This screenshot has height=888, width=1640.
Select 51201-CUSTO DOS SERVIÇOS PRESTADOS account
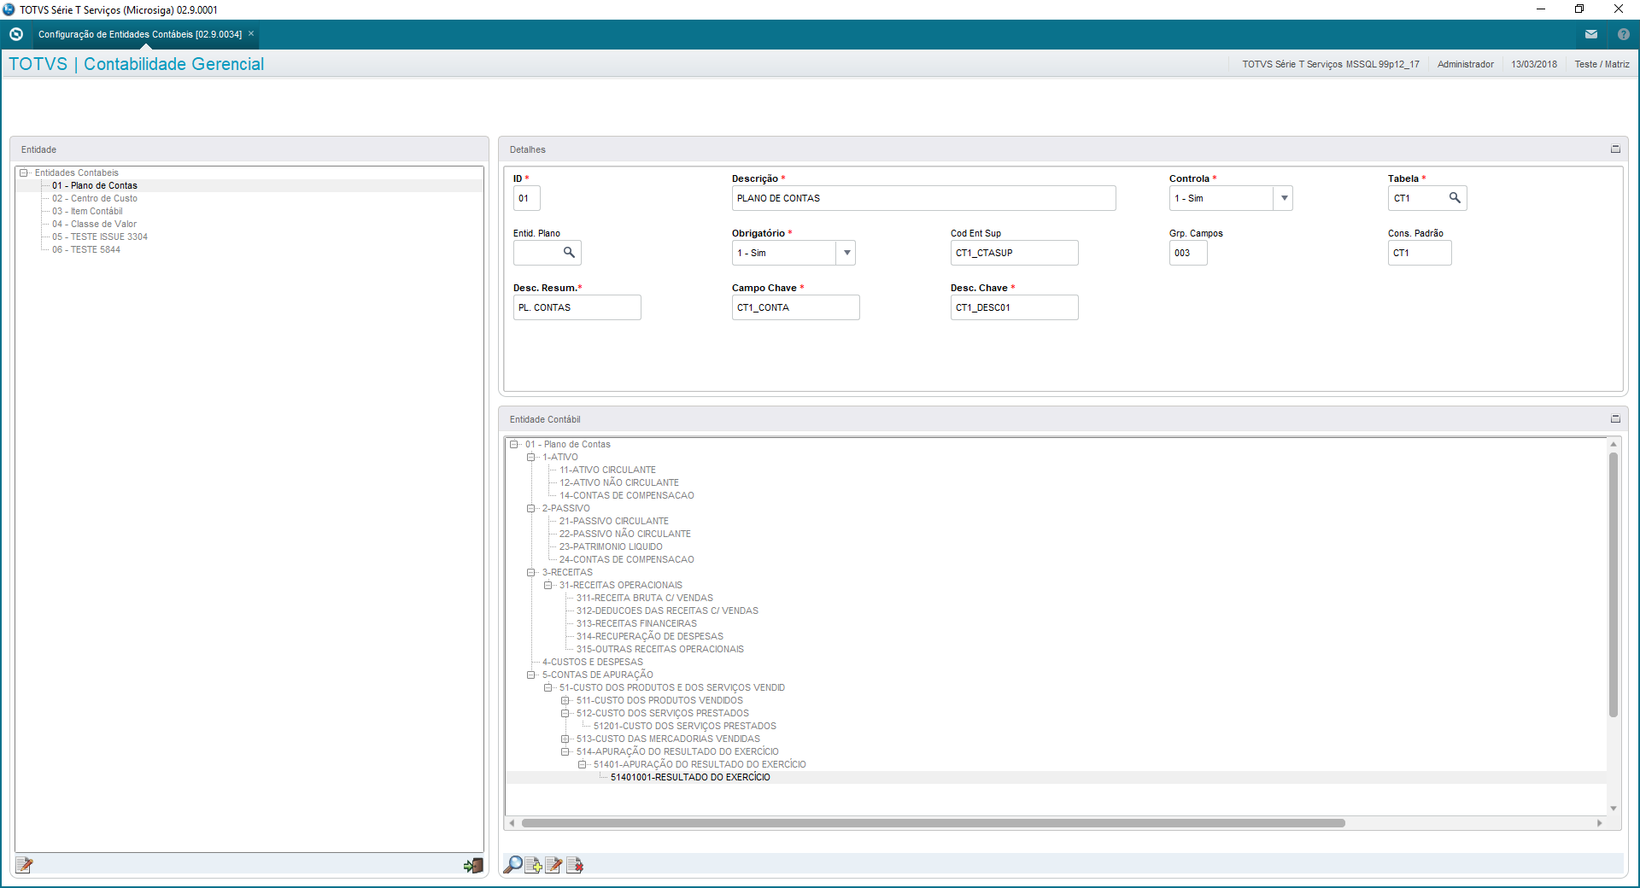coord(684,726)
